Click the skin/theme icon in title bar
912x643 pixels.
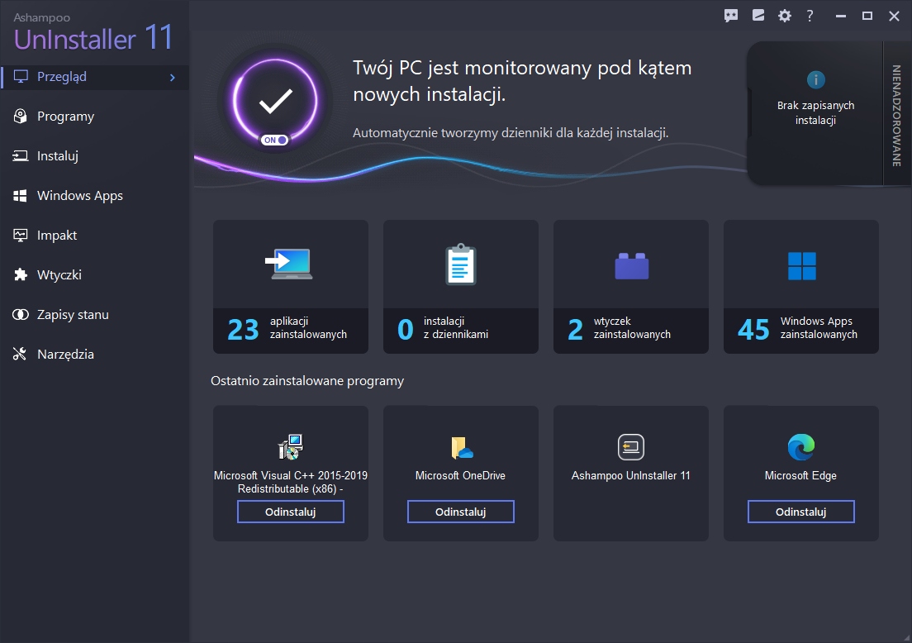tap(758, 16)
